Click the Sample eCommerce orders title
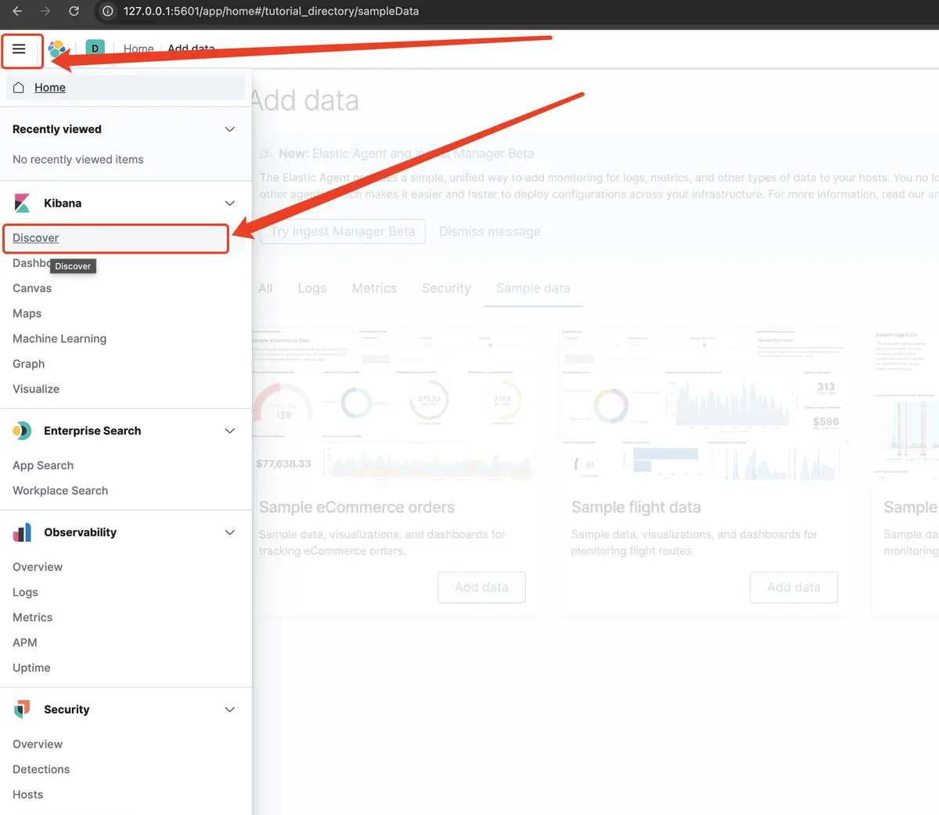Viewport: 939px width, 815px height. (357, 507)
